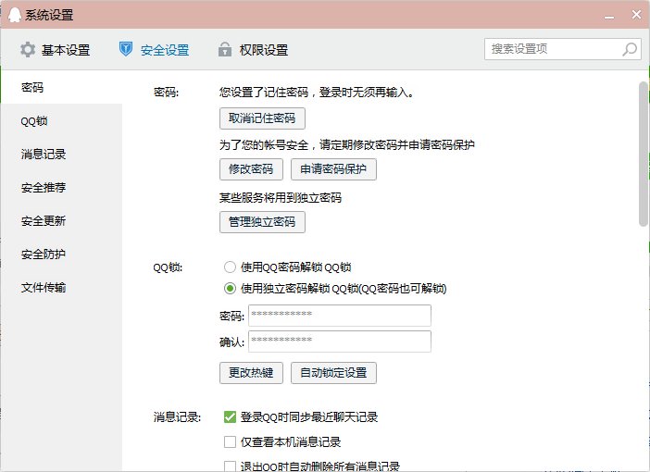The width and height of the screenshot is (650, 472).
Task: Click the 修改密码 button
Action: tap(251, 169)
